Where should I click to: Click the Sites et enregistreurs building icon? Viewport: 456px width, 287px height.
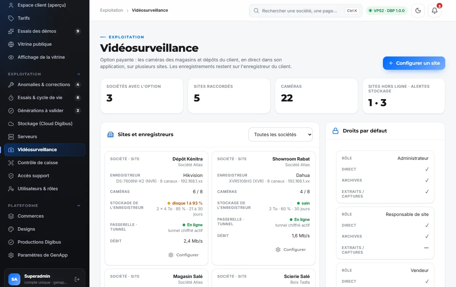coord(110,134)
